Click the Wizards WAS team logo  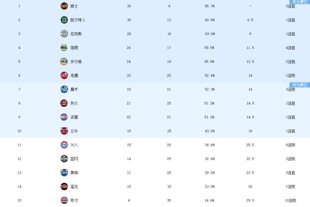pos(64,200)
